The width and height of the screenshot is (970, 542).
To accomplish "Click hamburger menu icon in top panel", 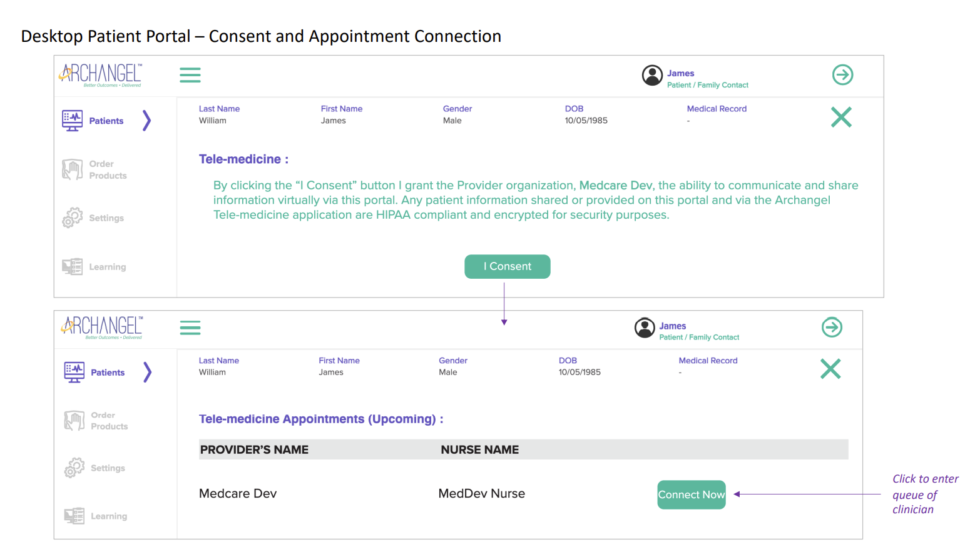I will pos(190,75).
